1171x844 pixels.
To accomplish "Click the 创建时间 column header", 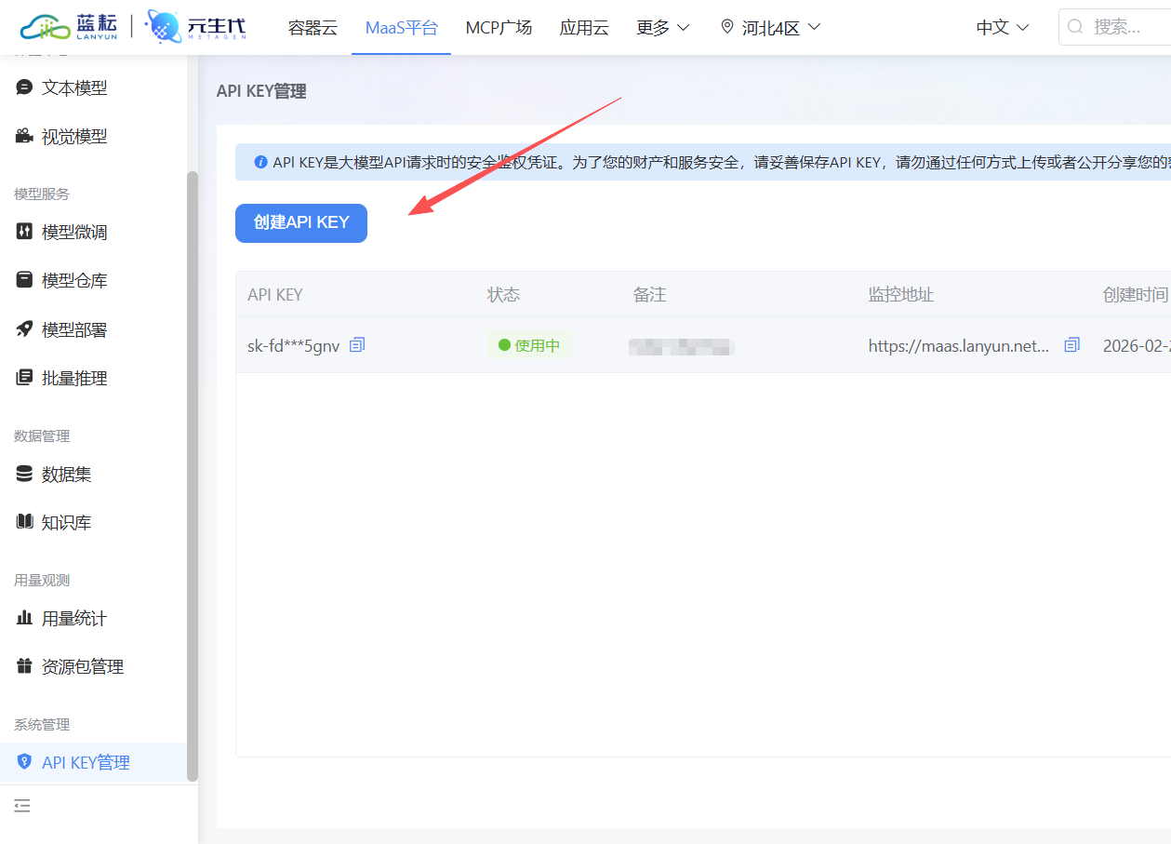I will pyautogui.click(x=1136, y=295).
